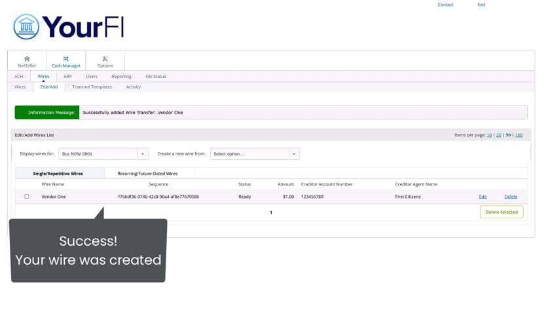Expand the Display wires for dropdown arrow
The width and height of the screenshot is (550, 310).
tap(143, 154)
